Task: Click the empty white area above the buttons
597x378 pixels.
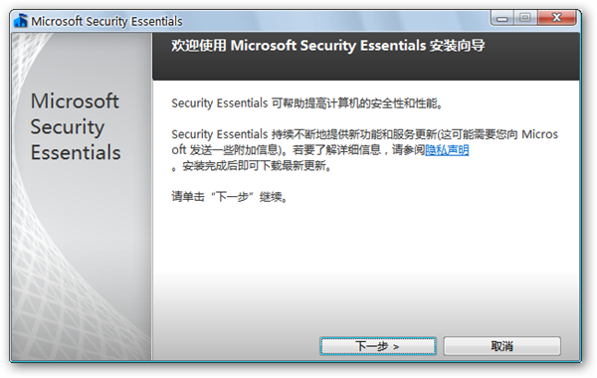Action: [x=365, y=267]
